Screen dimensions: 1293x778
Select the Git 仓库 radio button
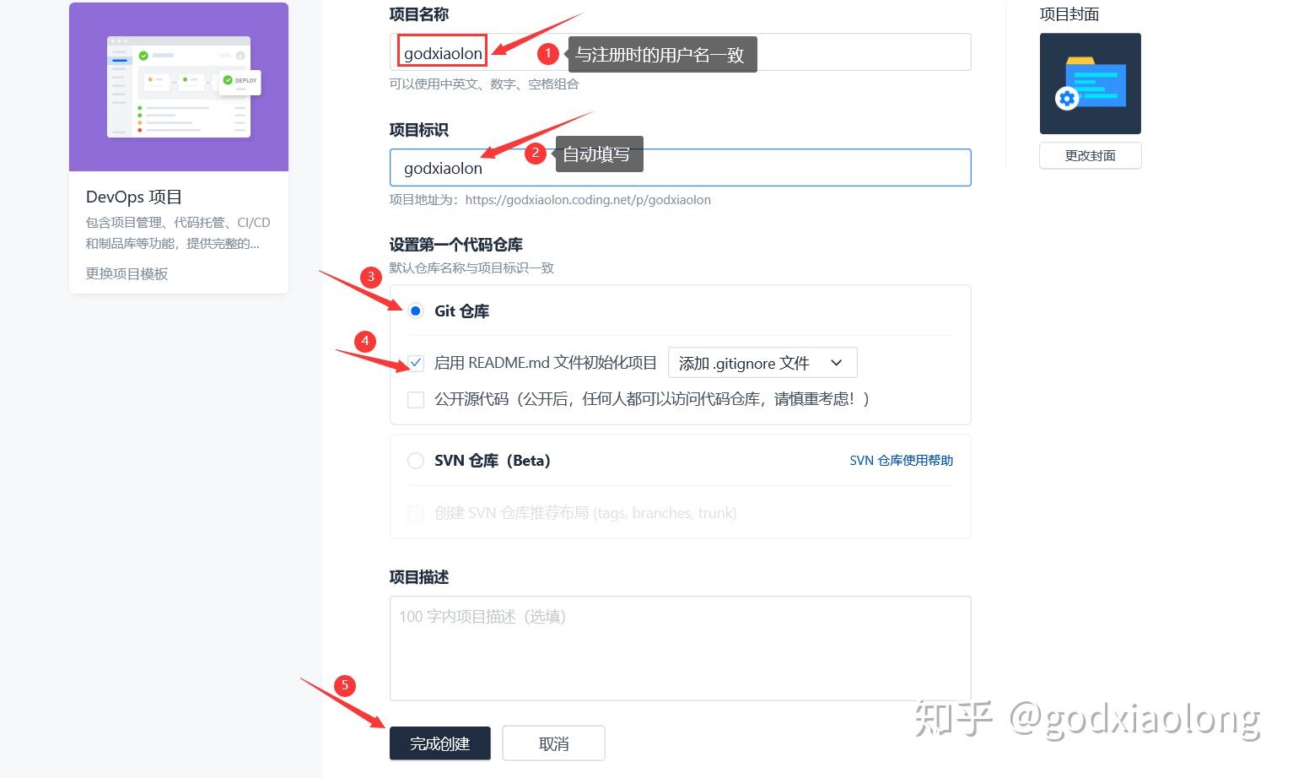416,311
